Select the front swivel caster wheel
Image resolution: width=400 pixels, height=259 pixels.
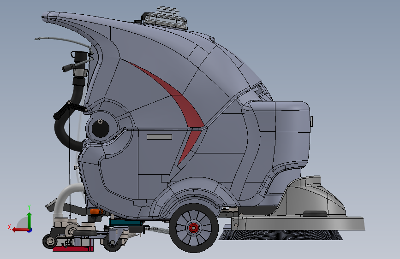pyautogui.click(x=113, y=243)
